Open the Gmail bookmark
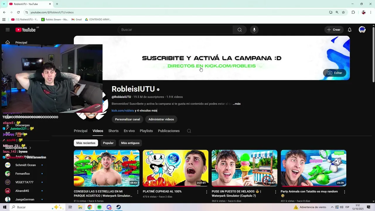The width and height of the screenshot is (375, 211). [76, 20]
